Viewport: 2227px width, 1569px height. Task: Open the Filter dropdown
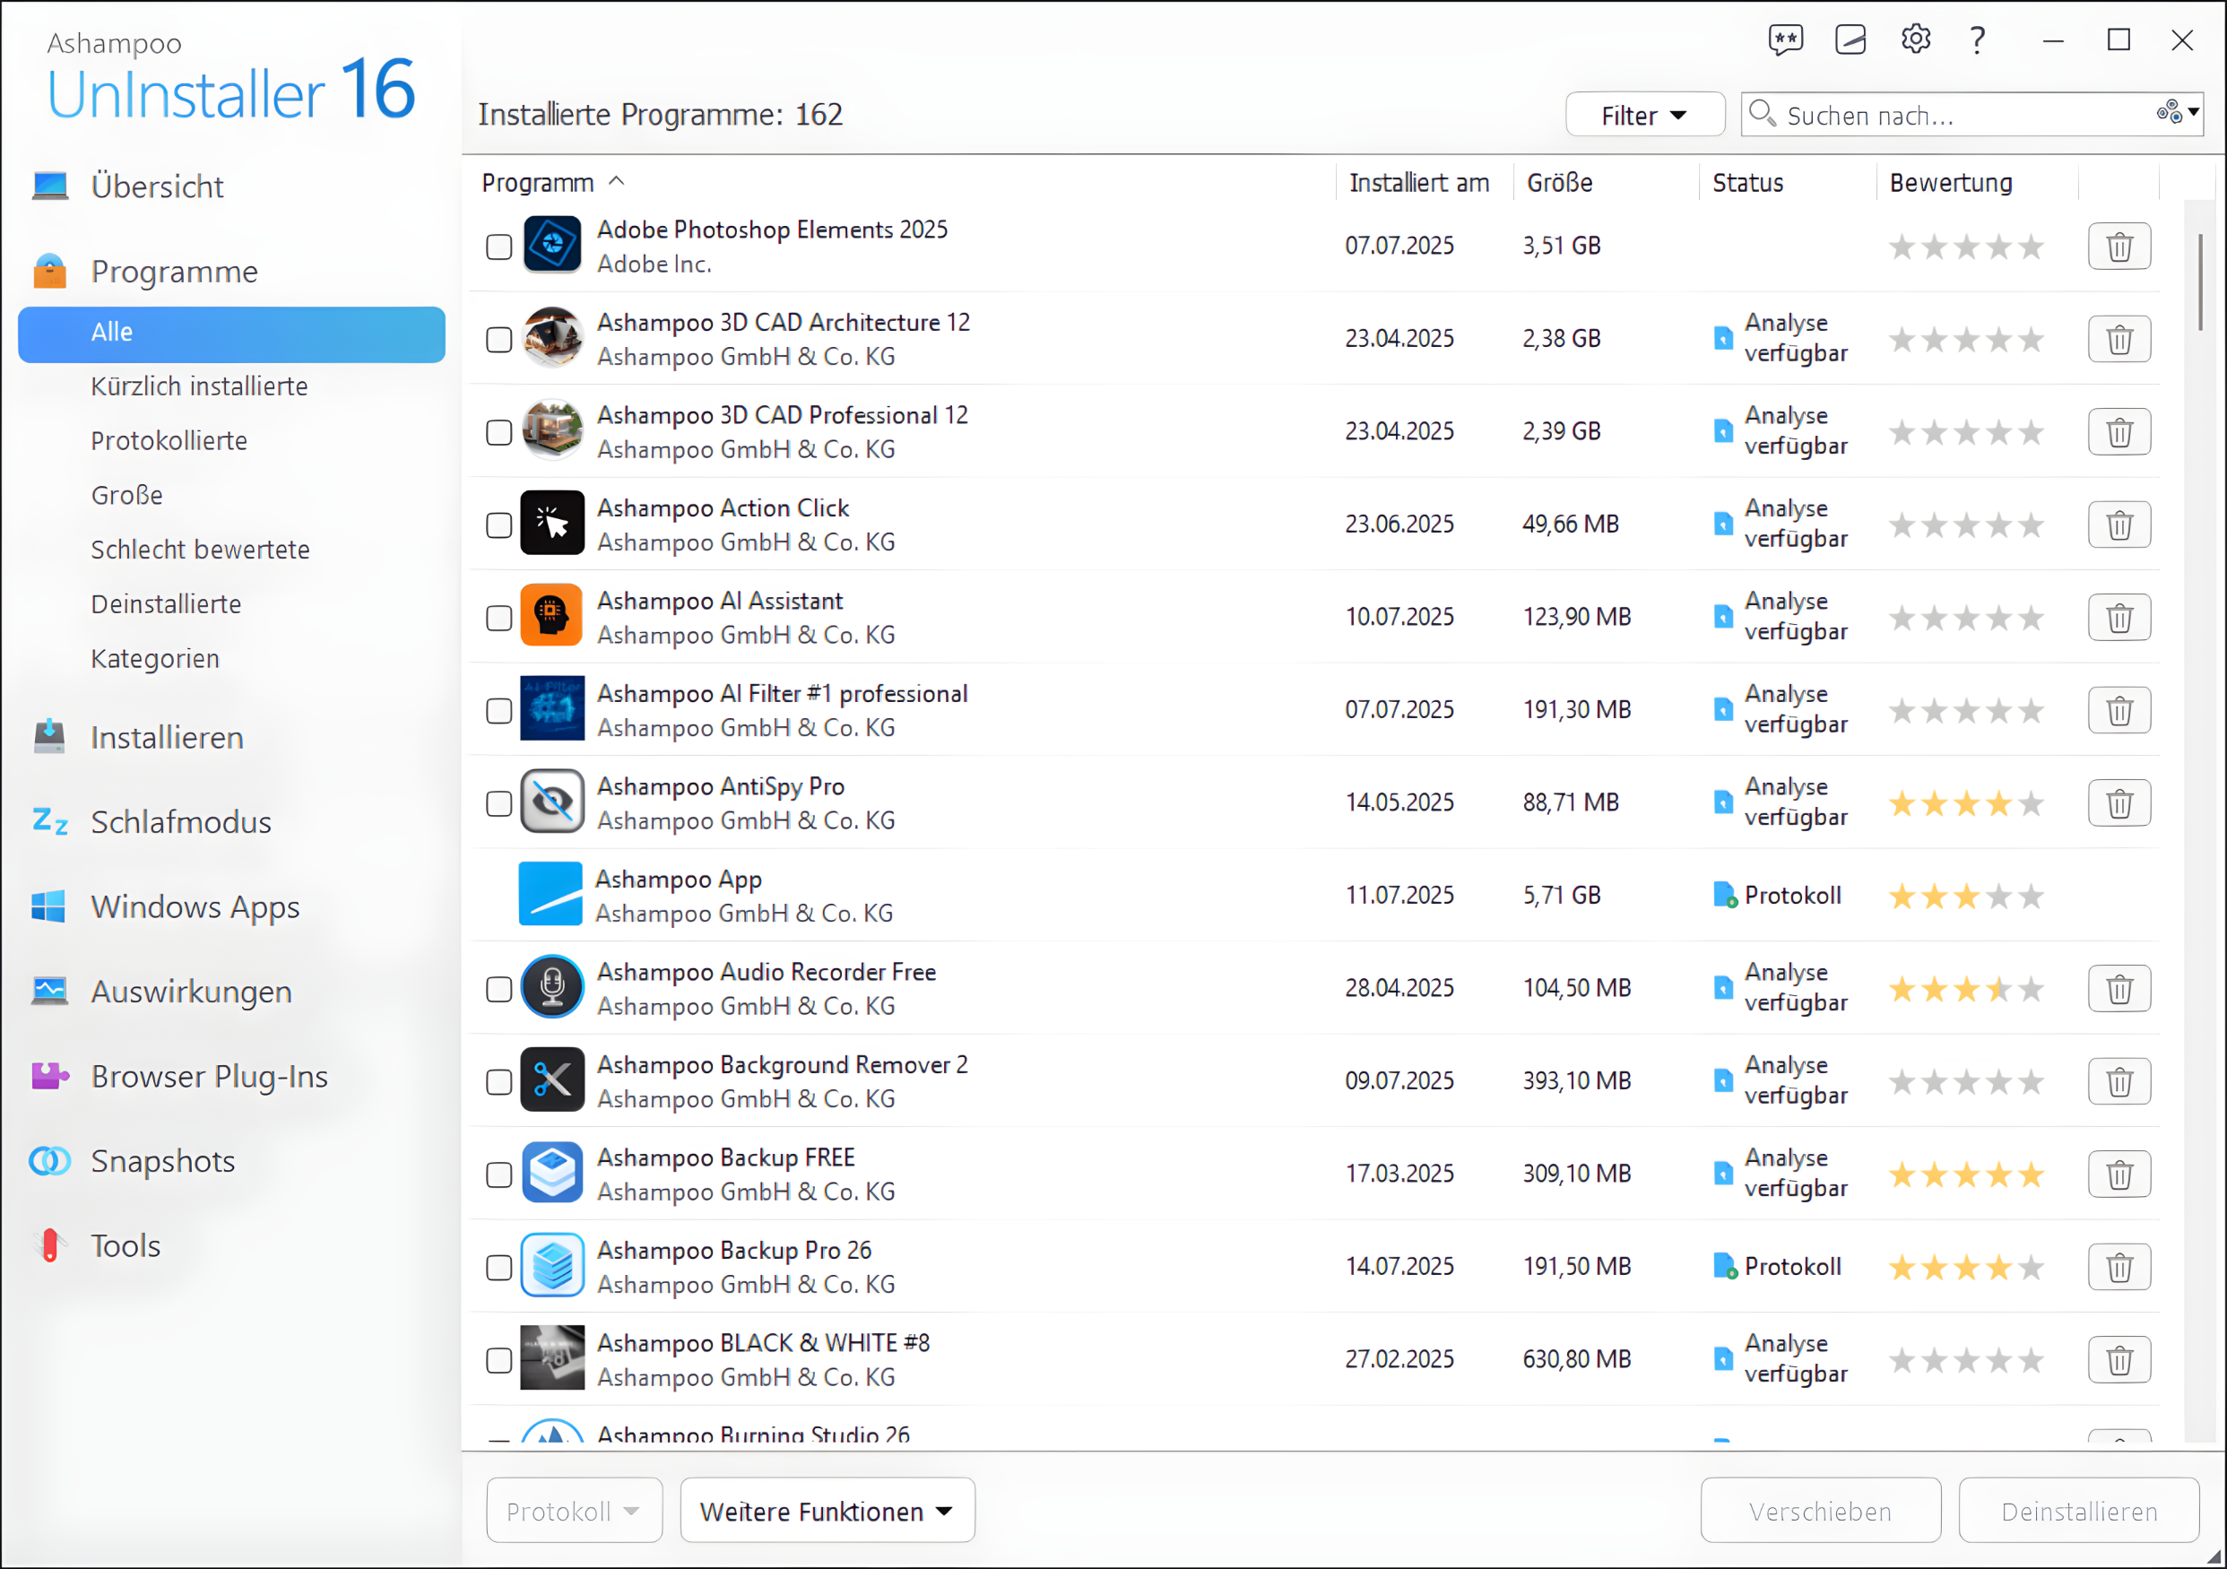[1644, 116]
